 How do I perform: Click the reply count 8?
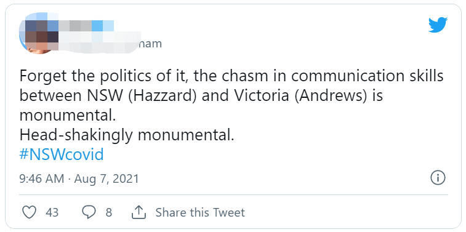[x=109, y=213]
